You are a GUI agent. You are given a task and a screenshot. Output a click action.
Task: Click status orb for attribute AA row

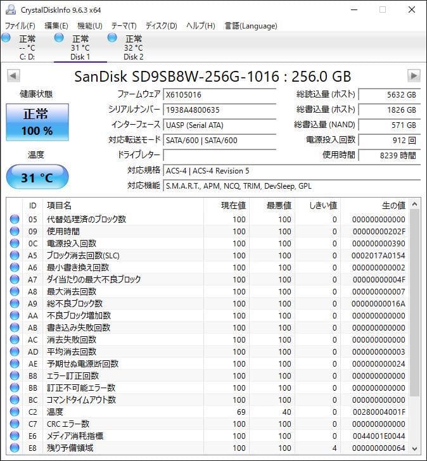click(x=15, y=316)
